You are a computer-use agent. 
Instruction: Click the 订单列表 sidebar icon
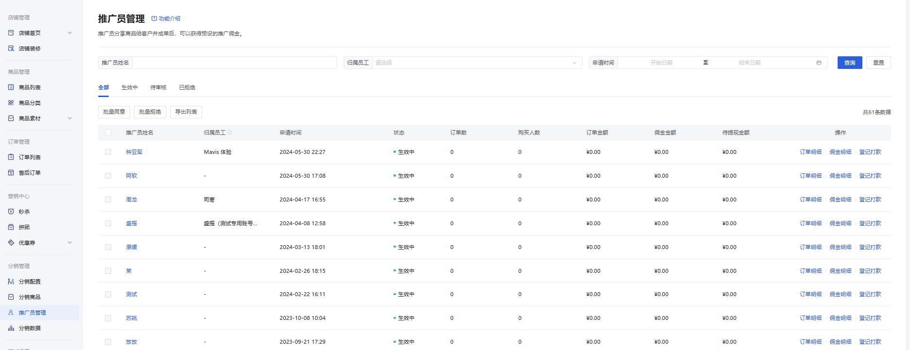[11, 157]
